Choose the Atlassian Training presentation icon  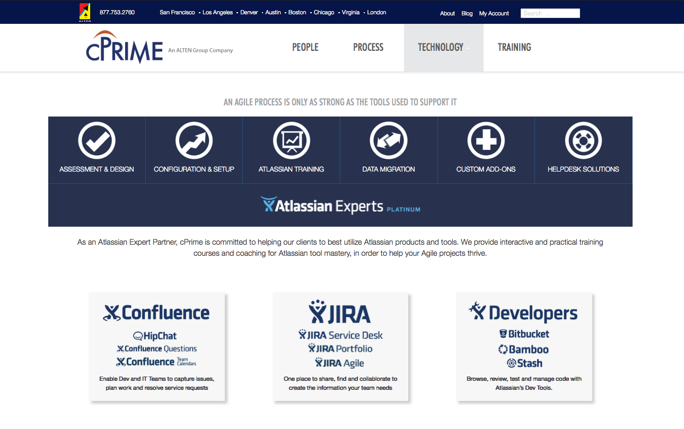(x=292, y=140)
